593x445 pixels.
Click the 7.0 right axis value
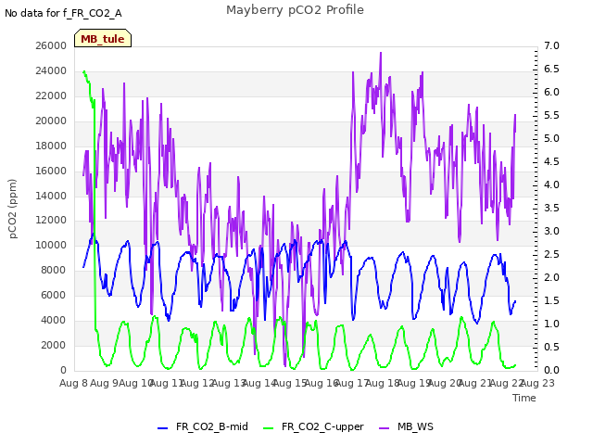pyautogui.click(x=551, y=45)
